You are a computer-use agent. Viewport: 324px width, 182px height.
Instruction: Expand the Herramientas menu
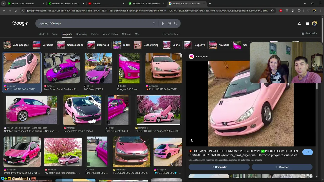[x=171, y=34]
